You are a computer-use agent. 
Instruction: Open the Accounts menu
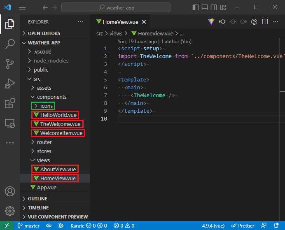[x=10, y=191]
